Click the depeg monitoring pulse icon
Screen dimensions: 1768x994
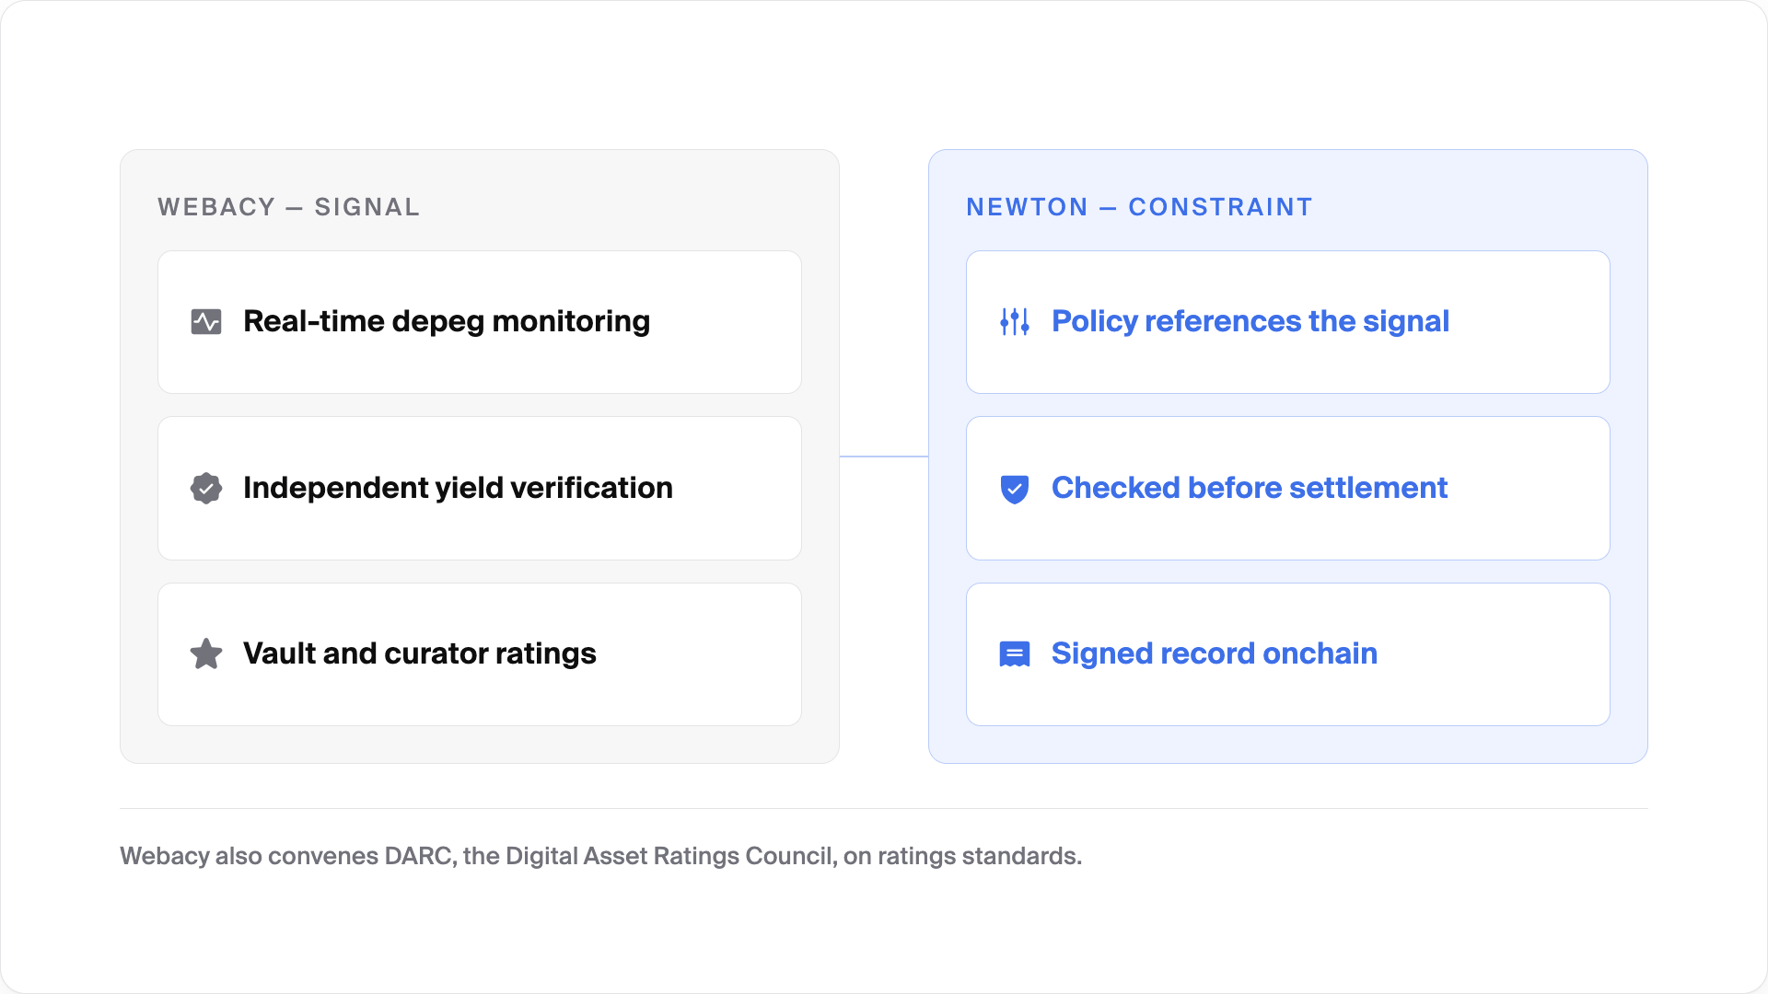pyautogui.click(x=206, y=322)
